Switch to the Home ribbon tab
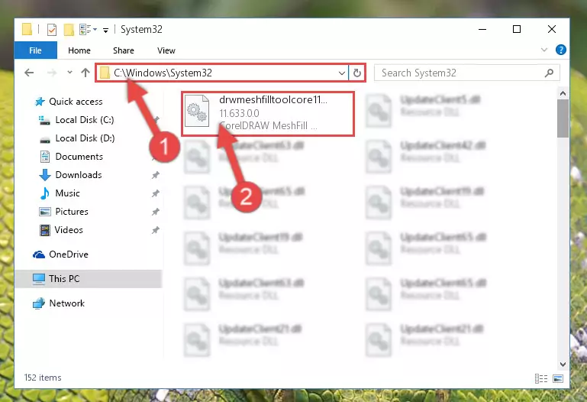 [x=79, y=50]
